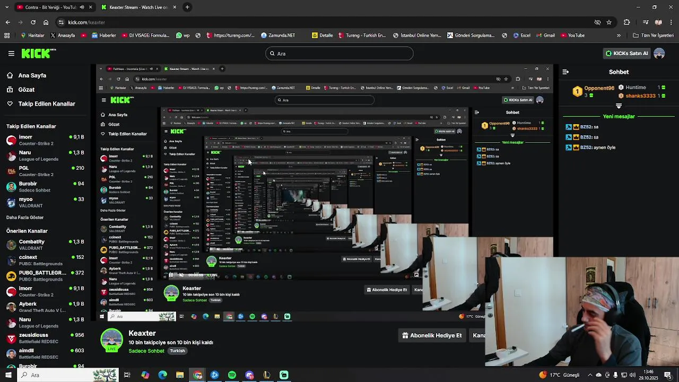Open the Chrome extensions puzzle icon
679x382 pixels.
(x=627, y=22)
